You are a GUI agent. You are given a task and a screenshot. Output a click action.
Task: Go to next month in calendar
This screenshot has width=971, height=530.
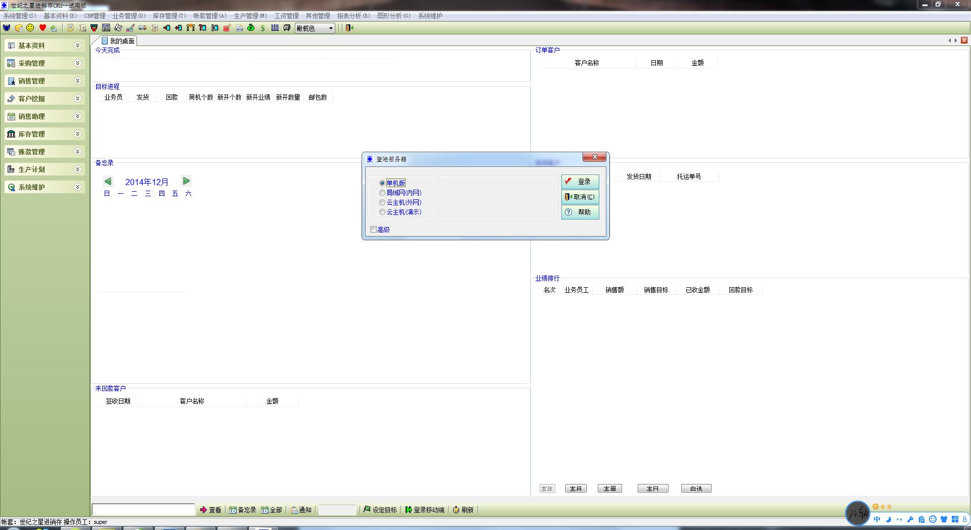(x=186, y=181)
